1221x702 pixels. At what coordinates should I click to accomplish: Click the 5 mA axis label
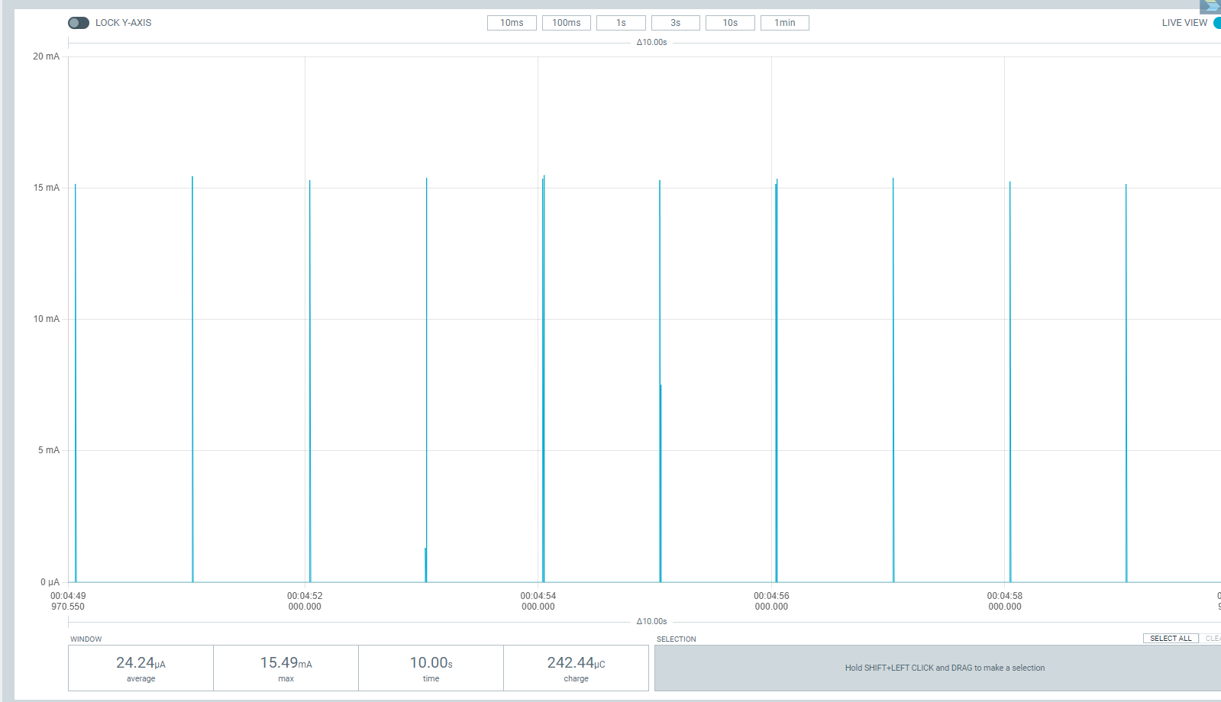click(48, 450)
